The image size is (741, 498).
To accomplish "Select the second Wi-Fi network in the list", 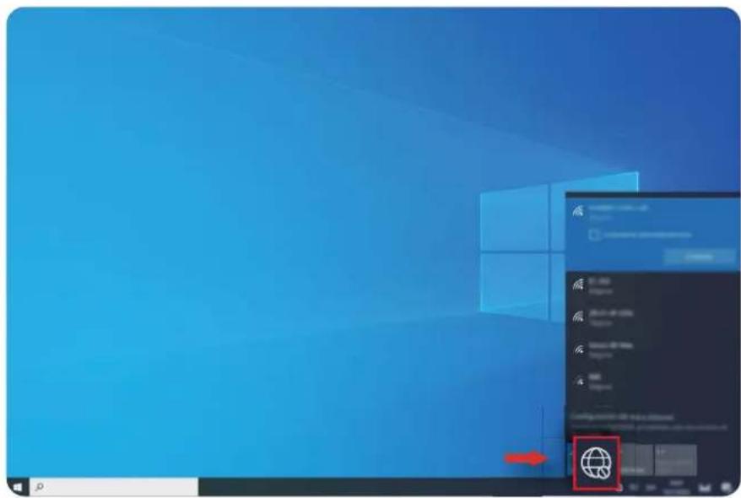I will click(653, 285).
